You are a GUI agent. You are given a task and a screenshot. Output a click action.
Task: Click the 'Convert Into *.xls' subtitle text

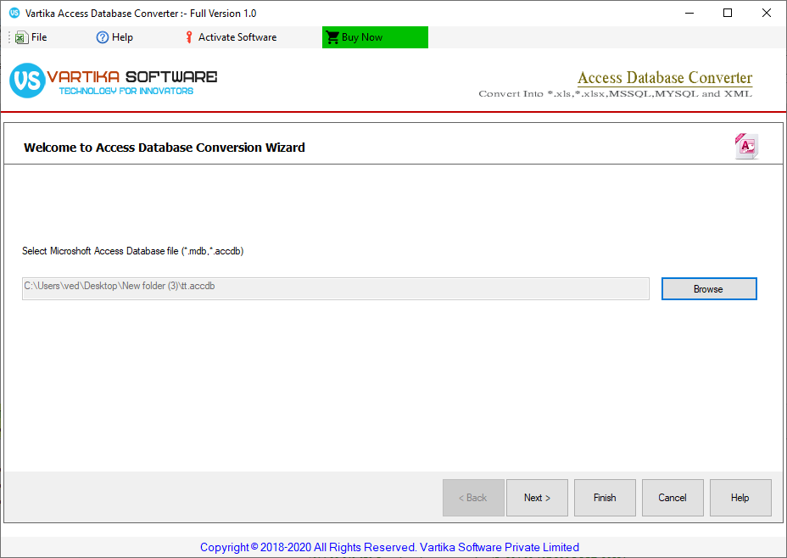point(616,94)
